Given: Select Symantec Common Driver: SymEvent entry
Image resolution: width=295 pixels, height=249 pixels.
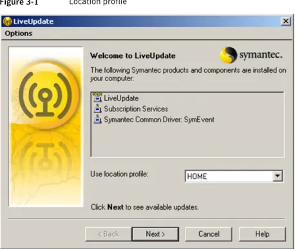Looking at the screenshot, I should [159, 120].
